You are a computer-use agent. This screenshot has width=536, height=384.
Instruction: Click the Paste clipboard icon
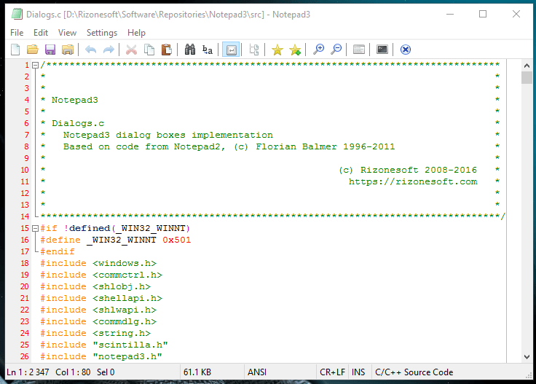(x=167, y=50)
